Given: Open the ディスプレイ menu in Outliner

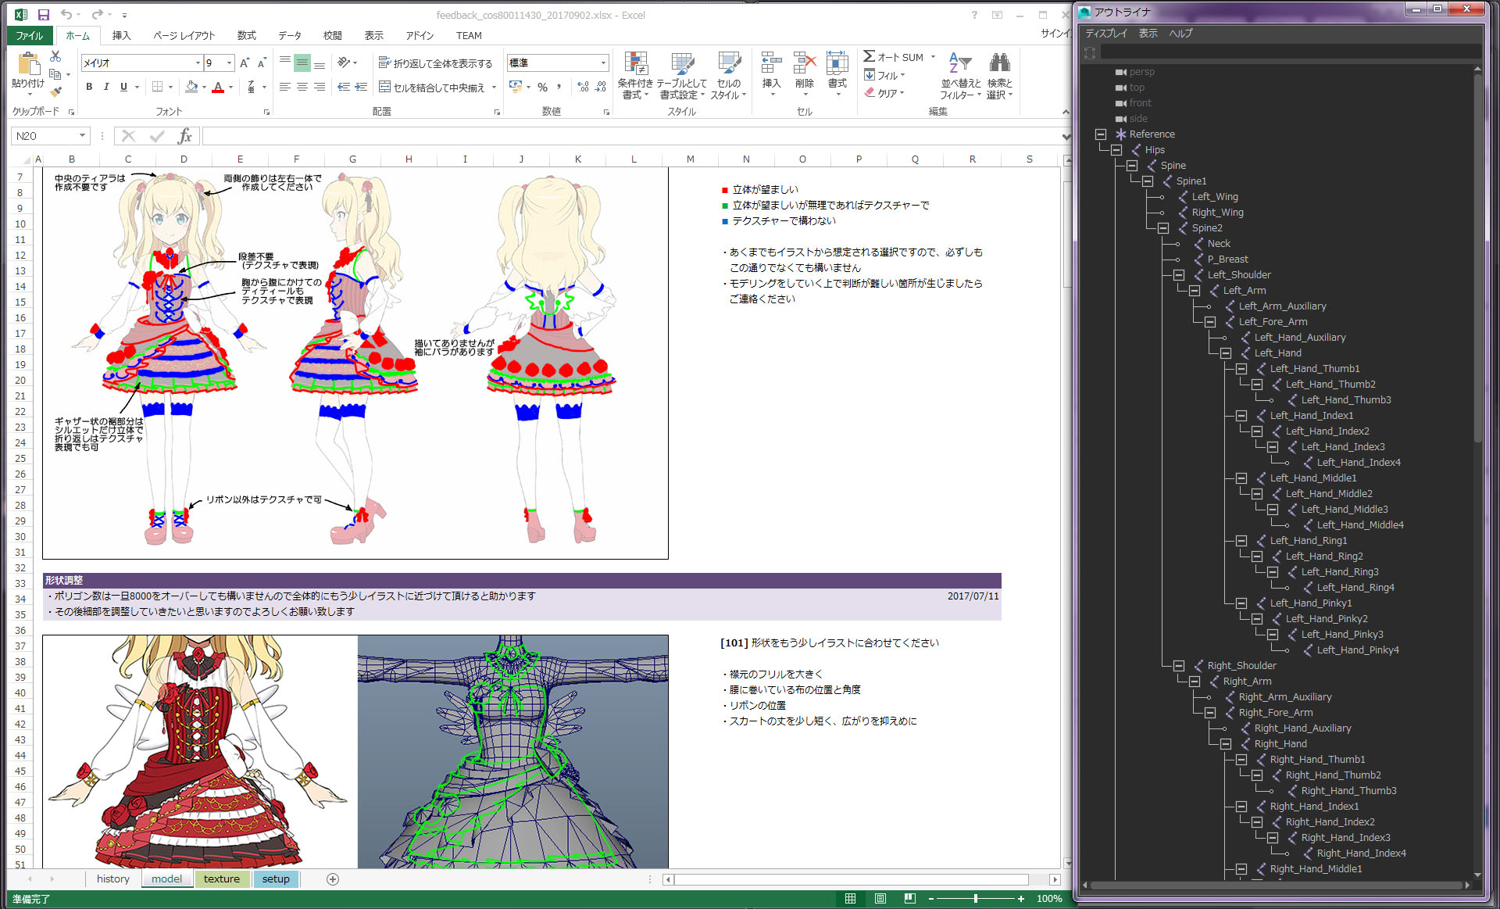Looking at the screenshot, I should point(1106,34).
